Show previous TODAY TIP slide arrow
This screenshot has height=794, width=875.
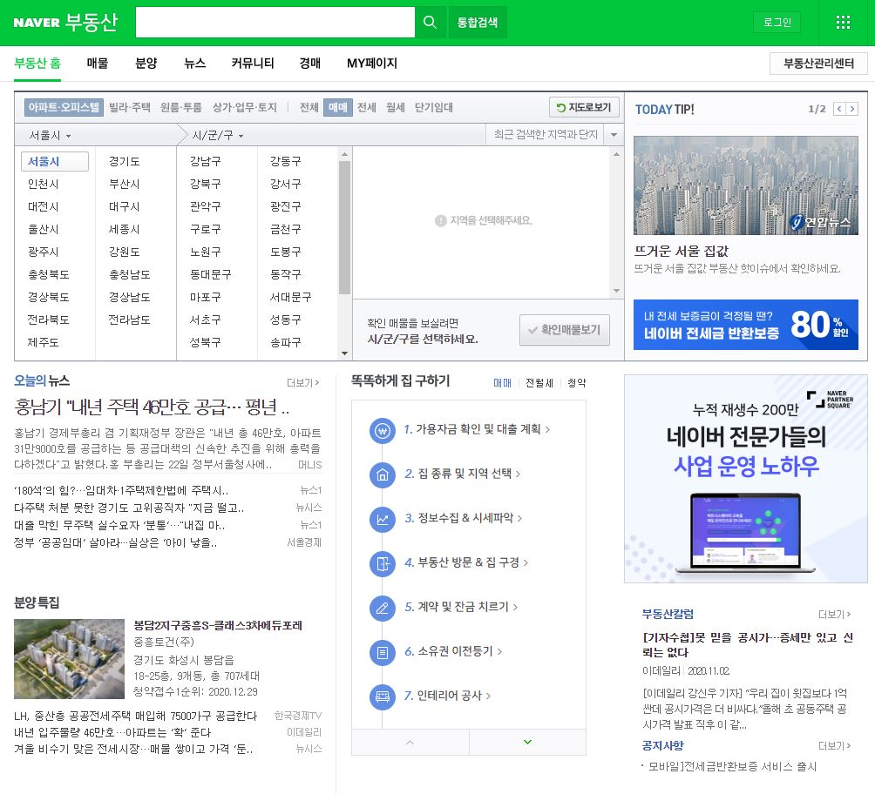pyautogui.click(x=838, y=109)
